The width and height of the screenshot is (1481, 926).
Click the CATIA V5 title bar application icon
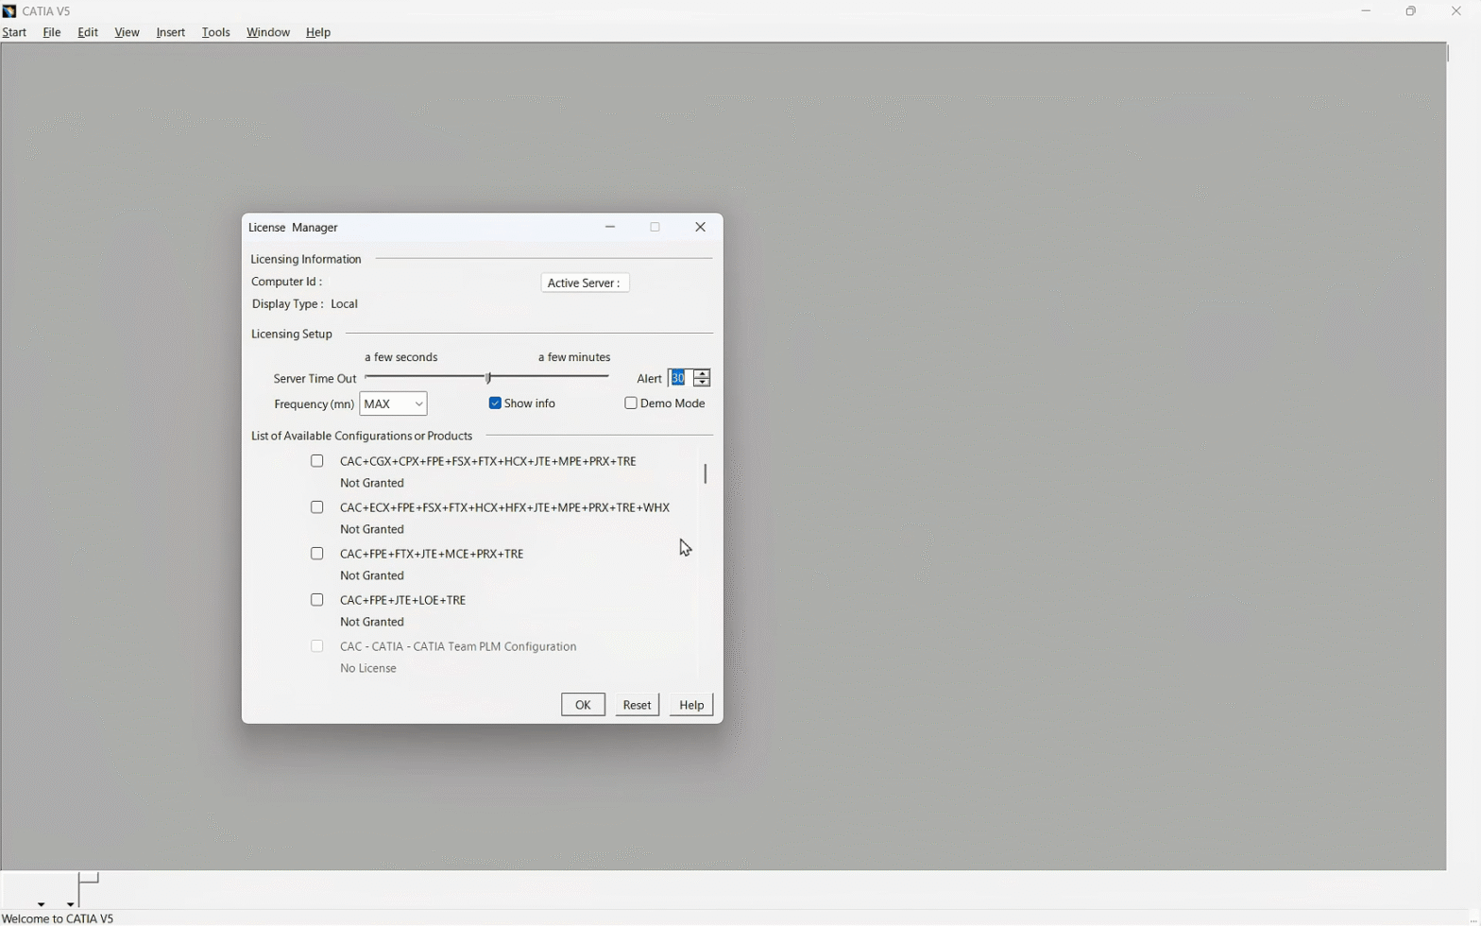[9, 11]
